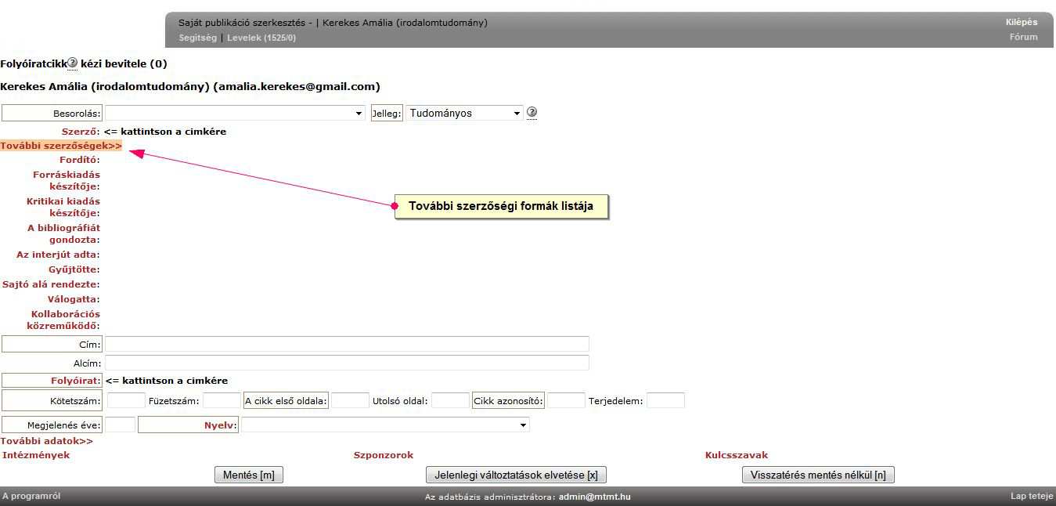Screen dimensions: 1056x506
Task: Open the Besorolás dropdown
Action: click(235, 114)
